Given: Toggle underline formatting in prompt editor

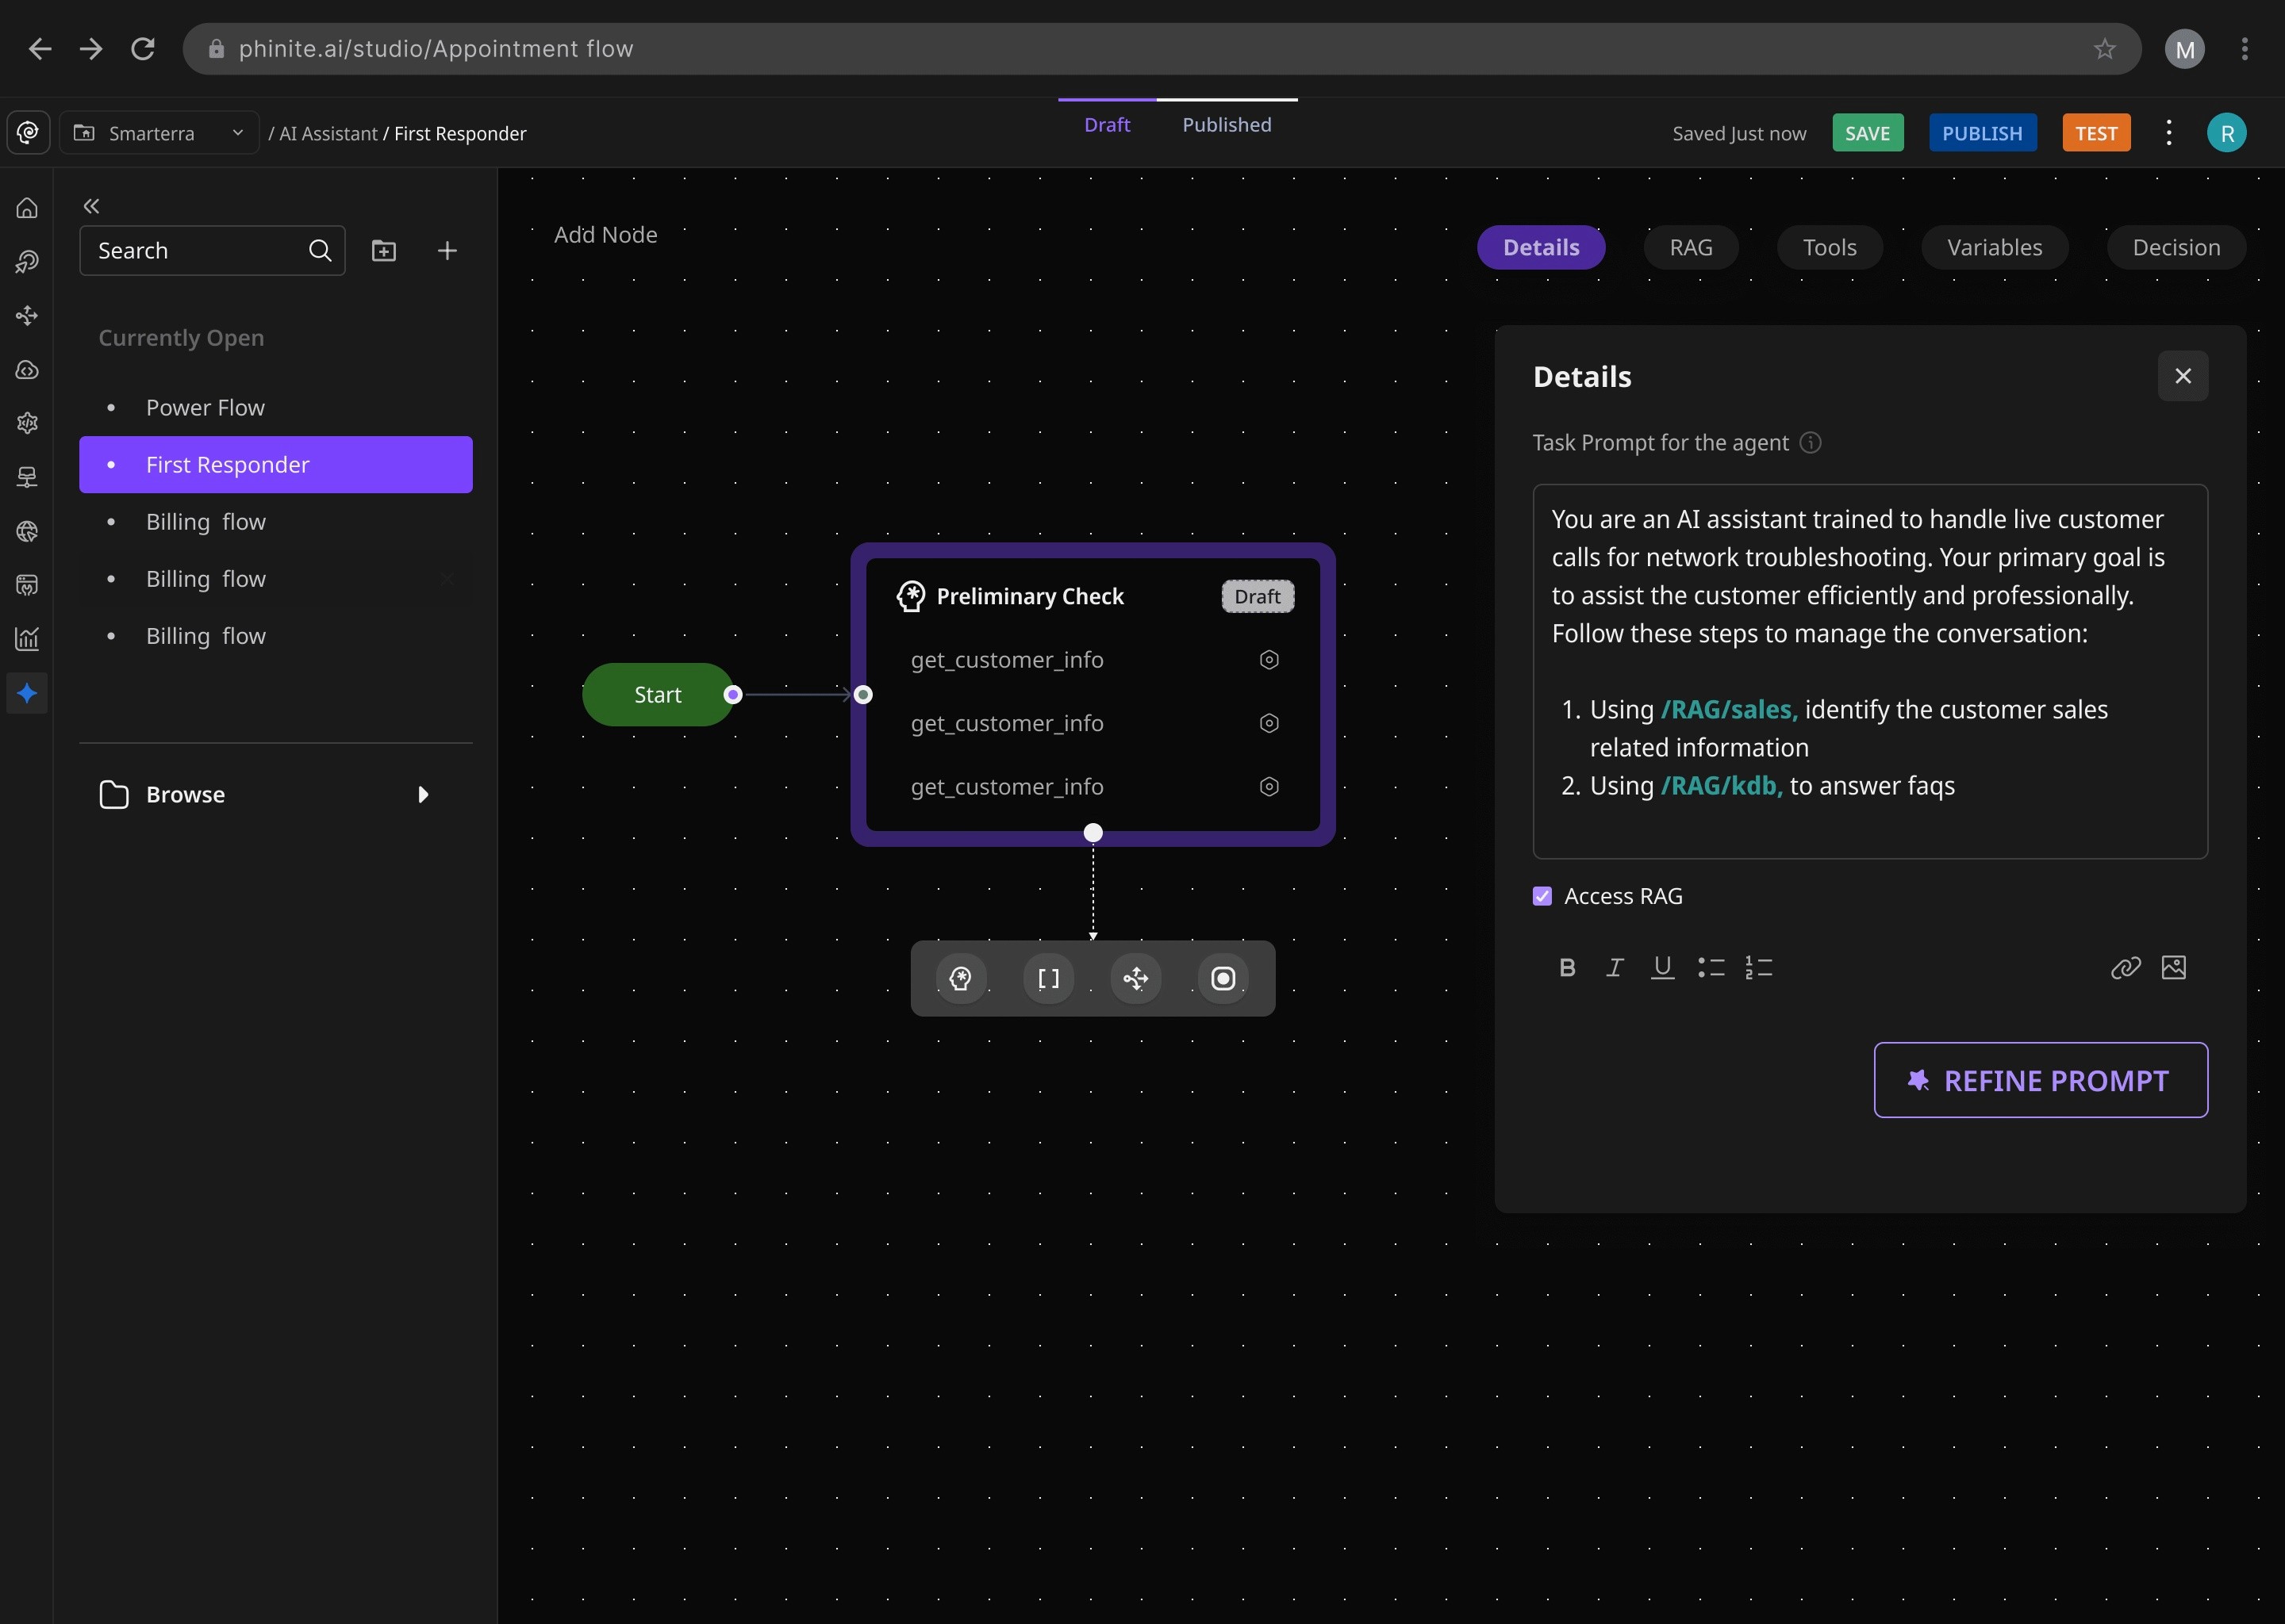Looking at the screenshot, I should [1661, 967].
